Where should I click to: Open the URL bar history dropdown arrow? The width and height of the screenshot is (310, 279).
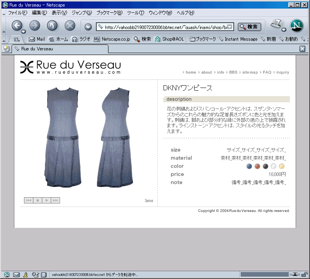(x=230, y=27)
